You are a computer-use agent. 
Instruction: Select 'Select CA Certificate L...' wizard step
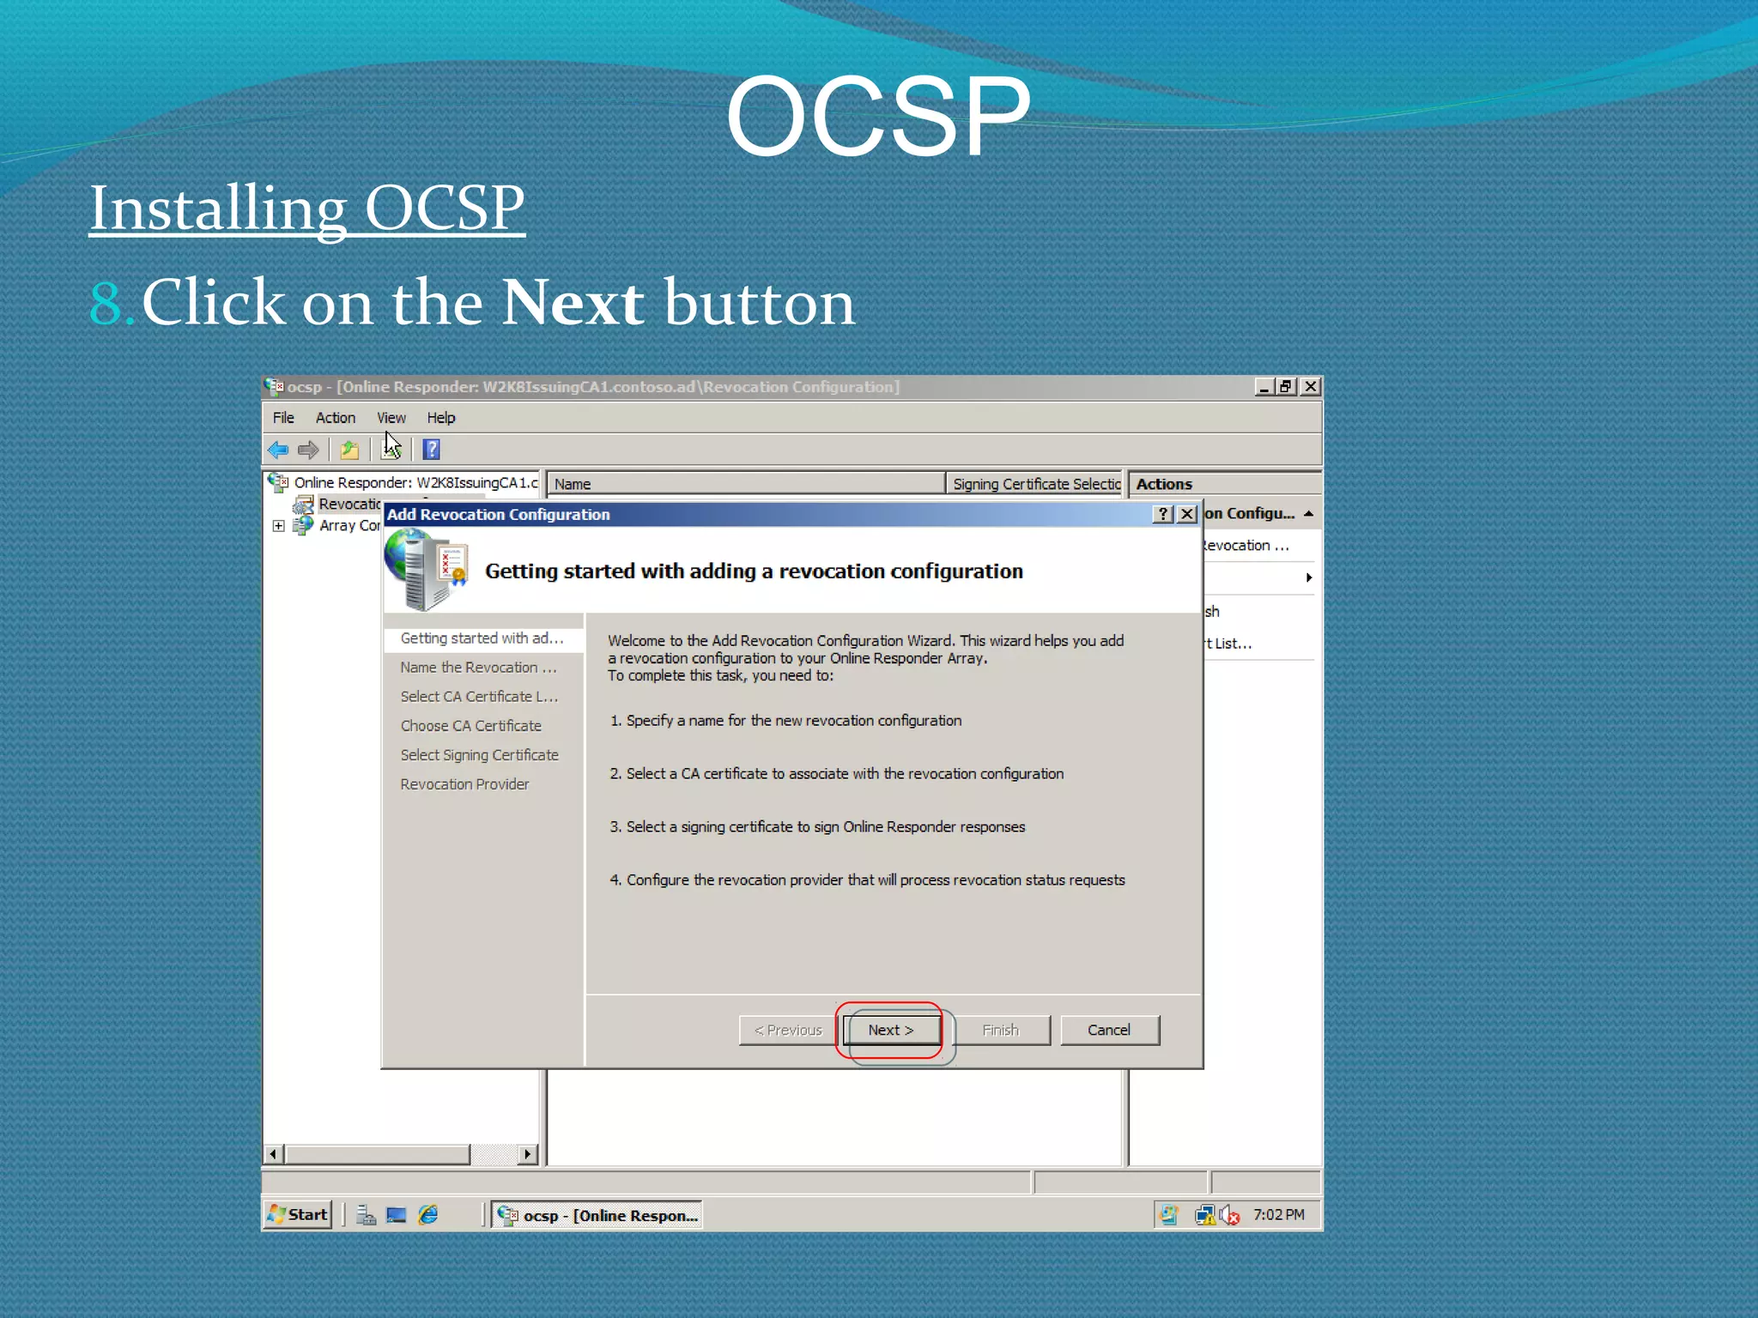[479, 697]
